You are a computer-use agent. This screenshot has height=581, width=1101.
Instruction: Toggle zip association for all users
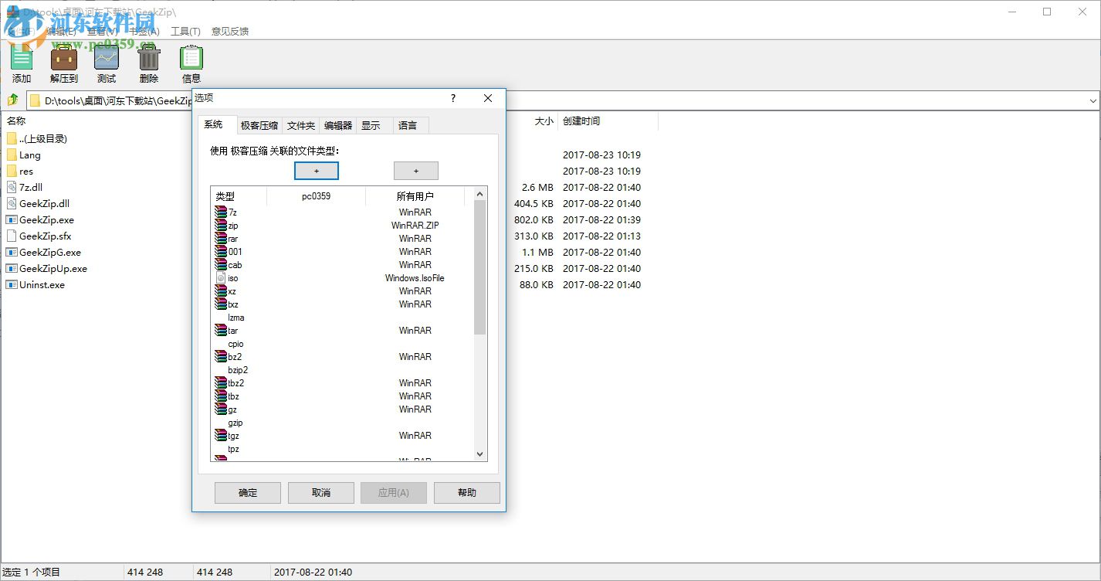(415, 225)
